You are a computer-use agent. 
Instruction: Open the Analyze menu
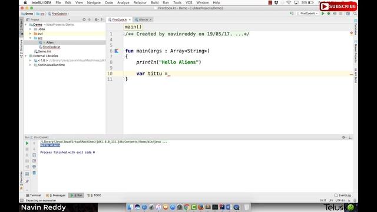tap(123, 2)
